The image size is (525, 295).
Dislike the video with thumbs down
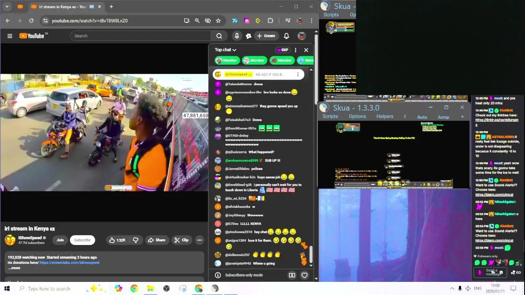coord(135,240)
